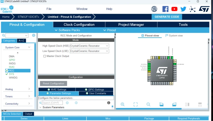Open the Help menu
Image resolution: width=213 pixels, height=121 pixels.
tap(109, 9)
